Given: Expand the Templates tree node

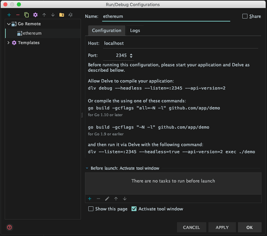Looking at the screenshot, I should (x=9, y=43).
